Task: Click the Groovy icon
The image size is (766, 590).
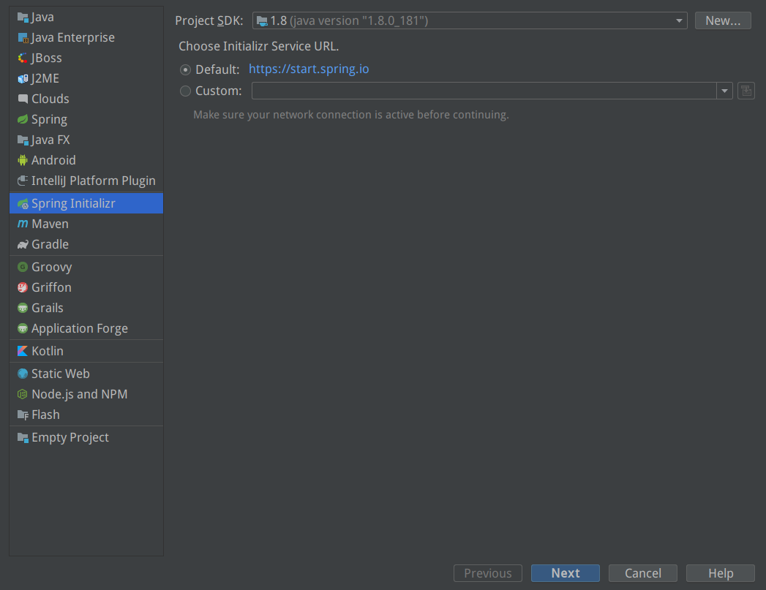Action: (x=23, y=268)
